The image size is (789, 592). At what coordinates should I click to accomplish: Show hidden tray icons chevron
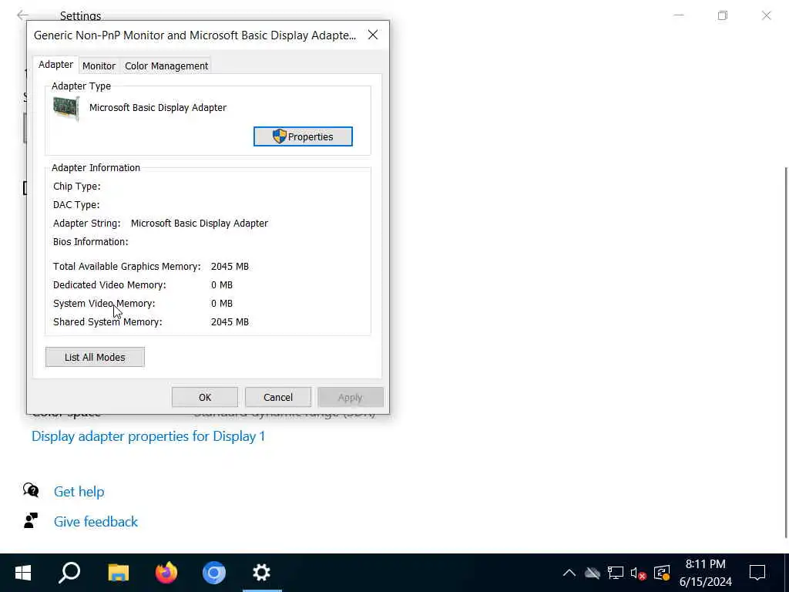coord(569,573)
